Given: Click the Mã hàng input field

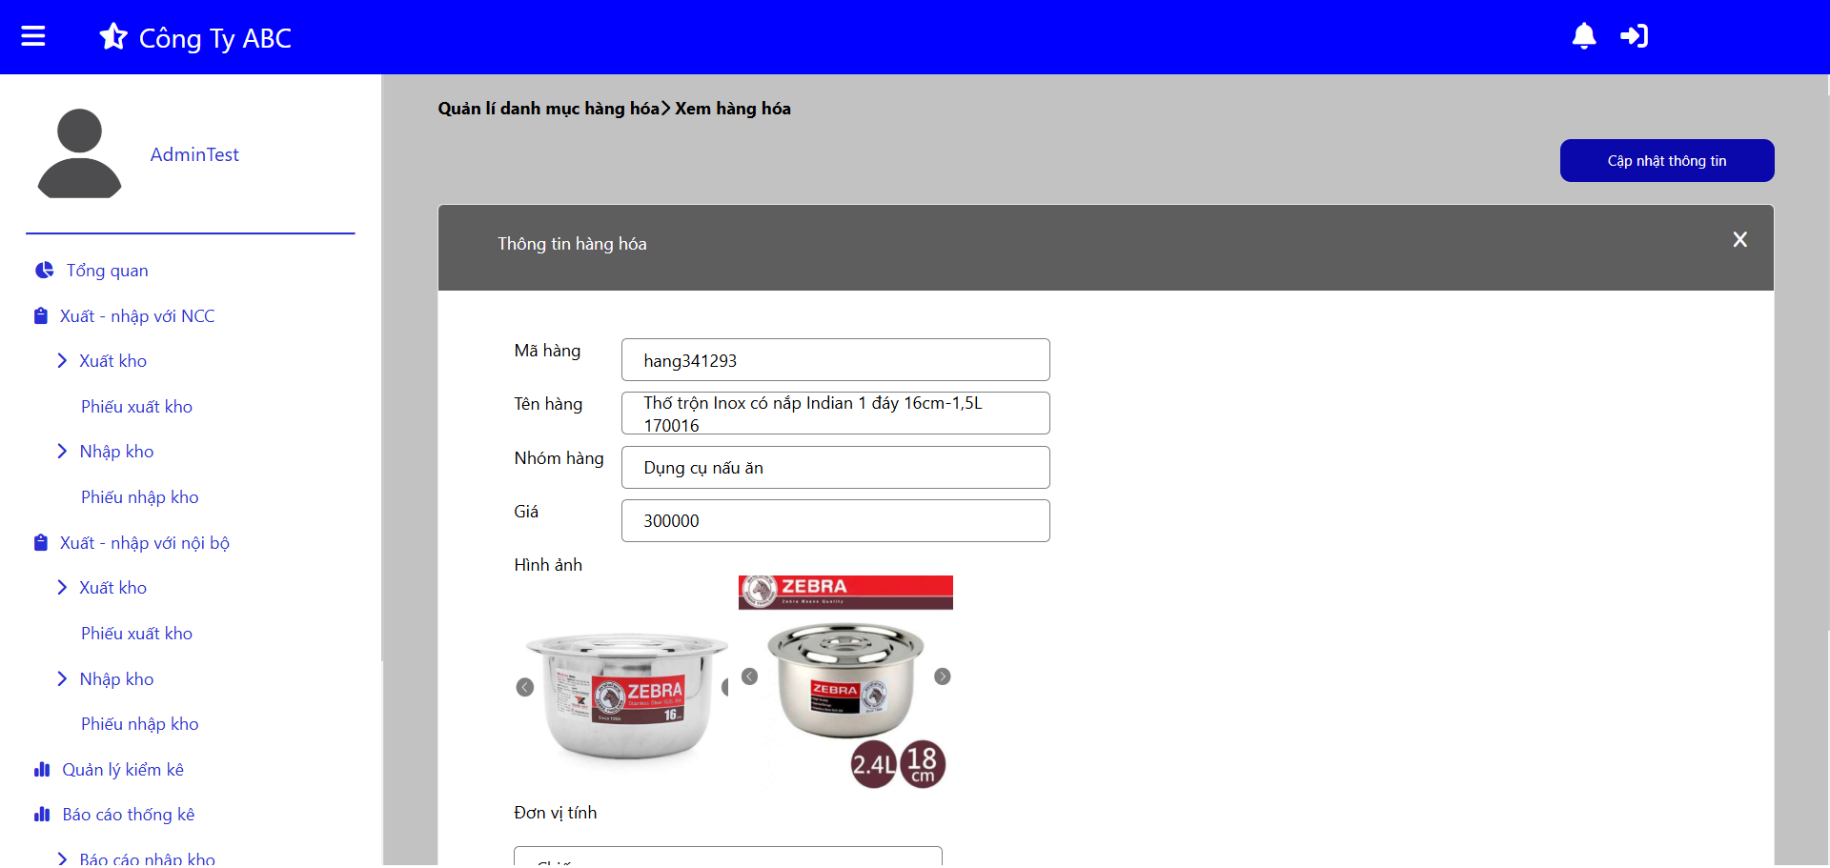Looking at the screenshot, I should (836, 360).
